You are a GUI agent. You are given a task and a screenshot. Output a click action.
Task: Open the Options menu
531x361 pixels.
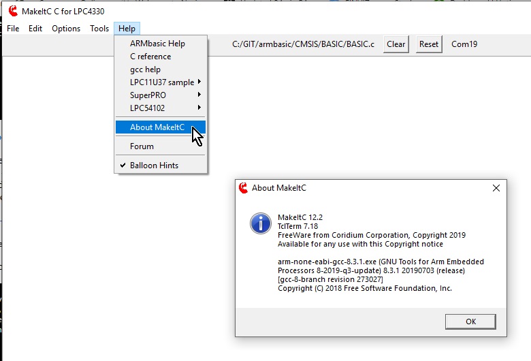[66, 29]
